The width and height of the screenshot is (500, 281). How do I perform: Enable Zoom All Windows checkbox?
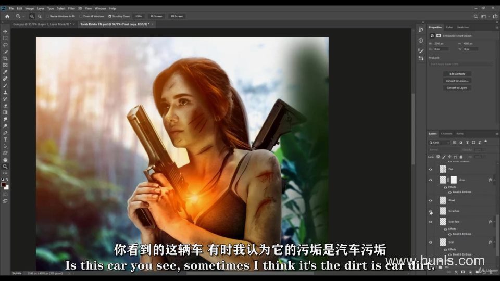tap(81, 16)
